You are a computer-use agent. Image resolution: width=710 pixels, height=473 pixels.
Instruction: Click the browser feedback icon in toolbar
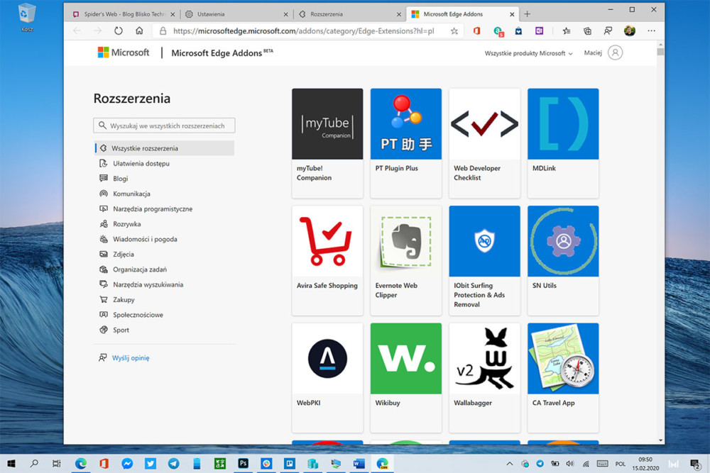[608, 30]
